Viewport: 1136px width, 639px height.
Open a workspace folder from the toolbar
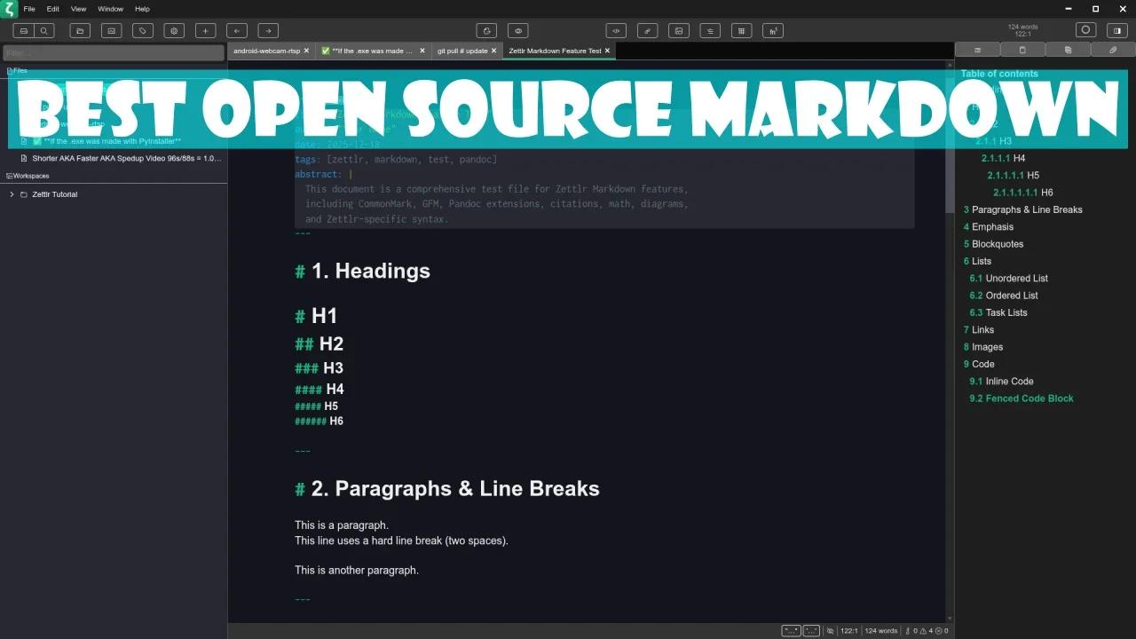[x=80, y=30]
